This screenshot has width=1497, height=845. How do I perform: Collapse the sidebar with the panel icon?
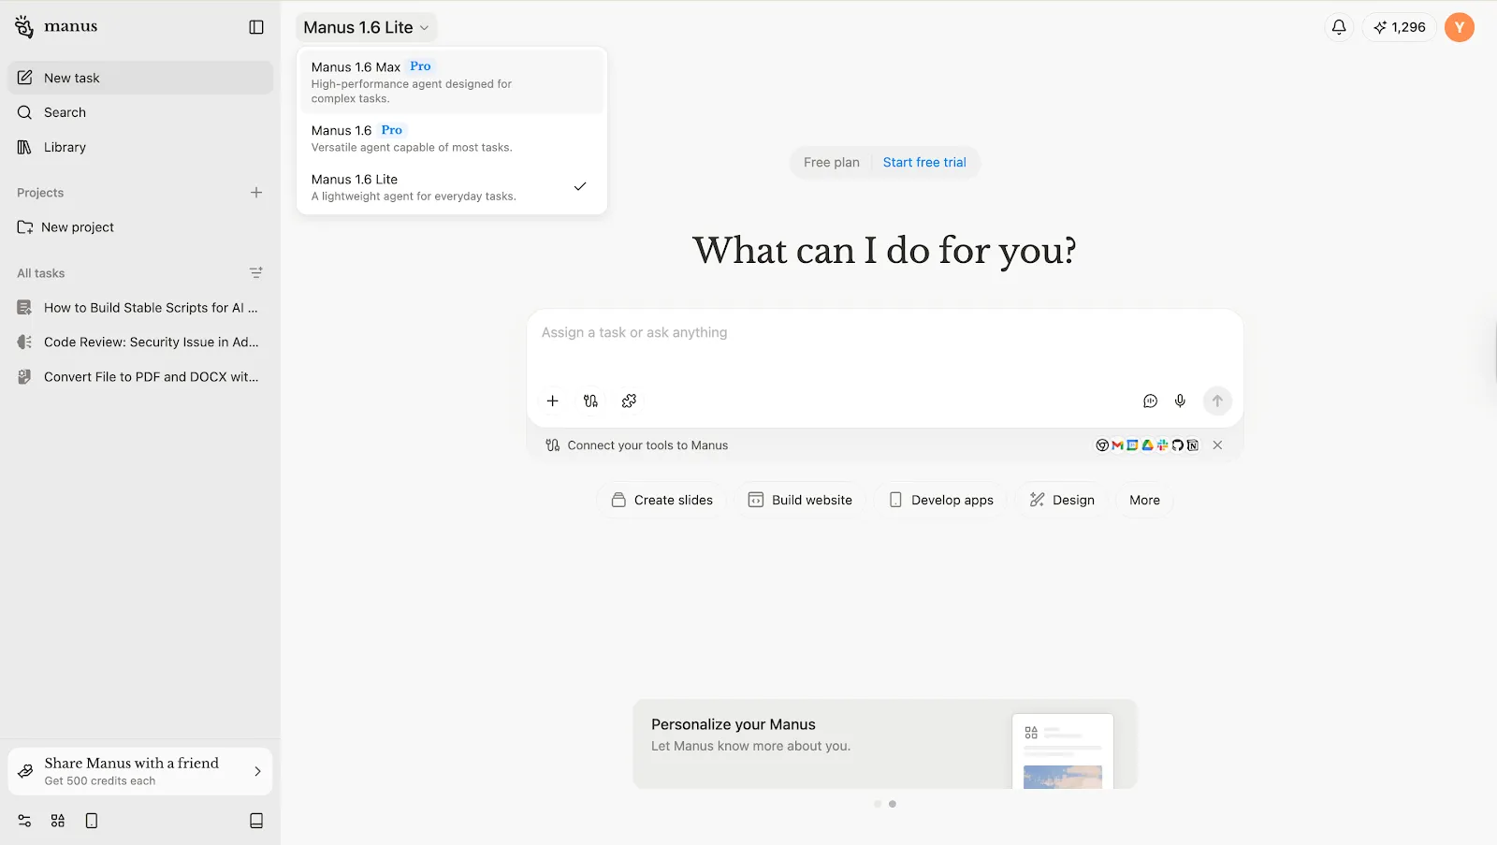click(x=256, y=27)
